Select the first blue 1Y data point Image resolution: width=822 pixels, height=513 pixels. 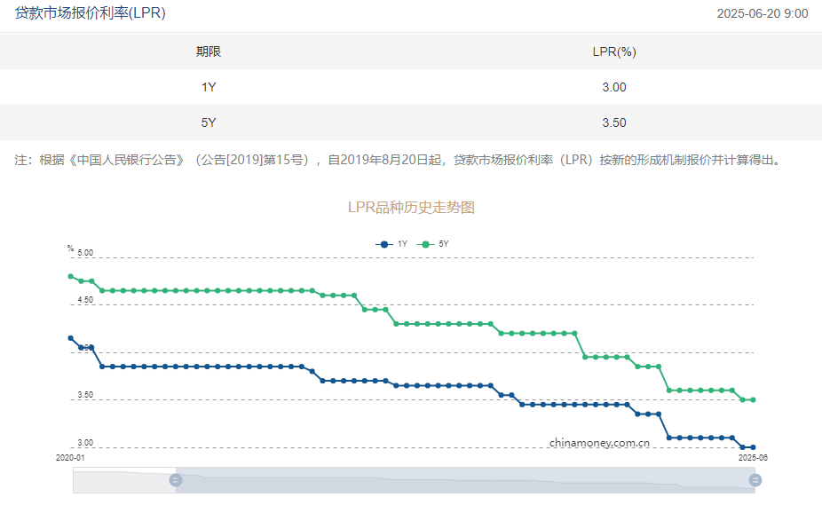pyautogui.click(x=71, y=338)
